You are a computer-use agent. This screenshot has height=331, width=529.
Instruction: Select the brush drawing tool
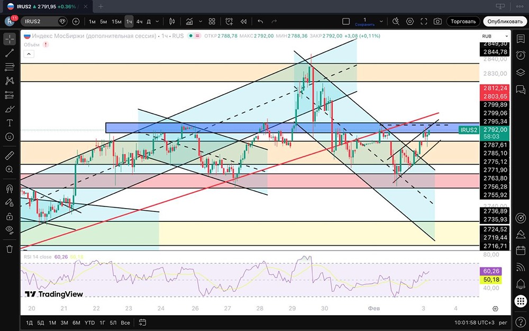click(x=10, y=109)
